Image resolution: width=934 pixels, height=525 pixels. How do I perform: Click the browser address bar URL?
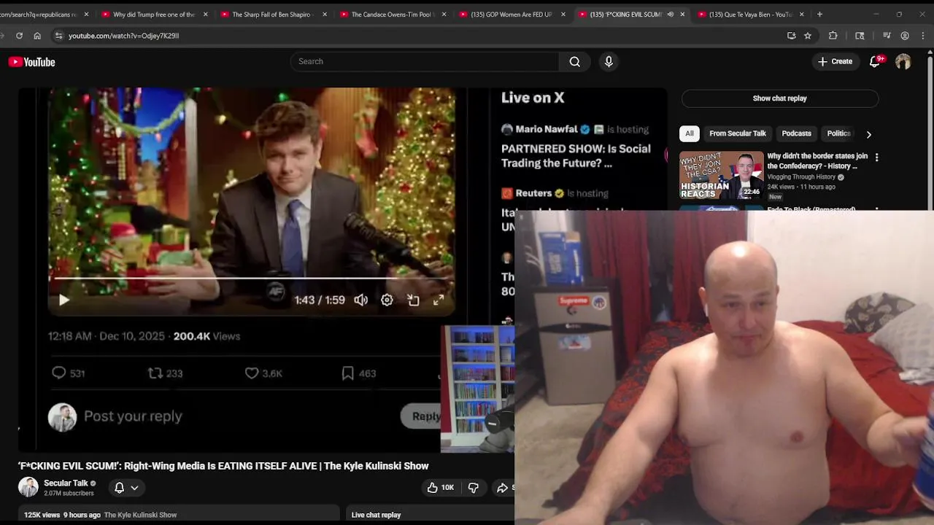coord(123,35)
